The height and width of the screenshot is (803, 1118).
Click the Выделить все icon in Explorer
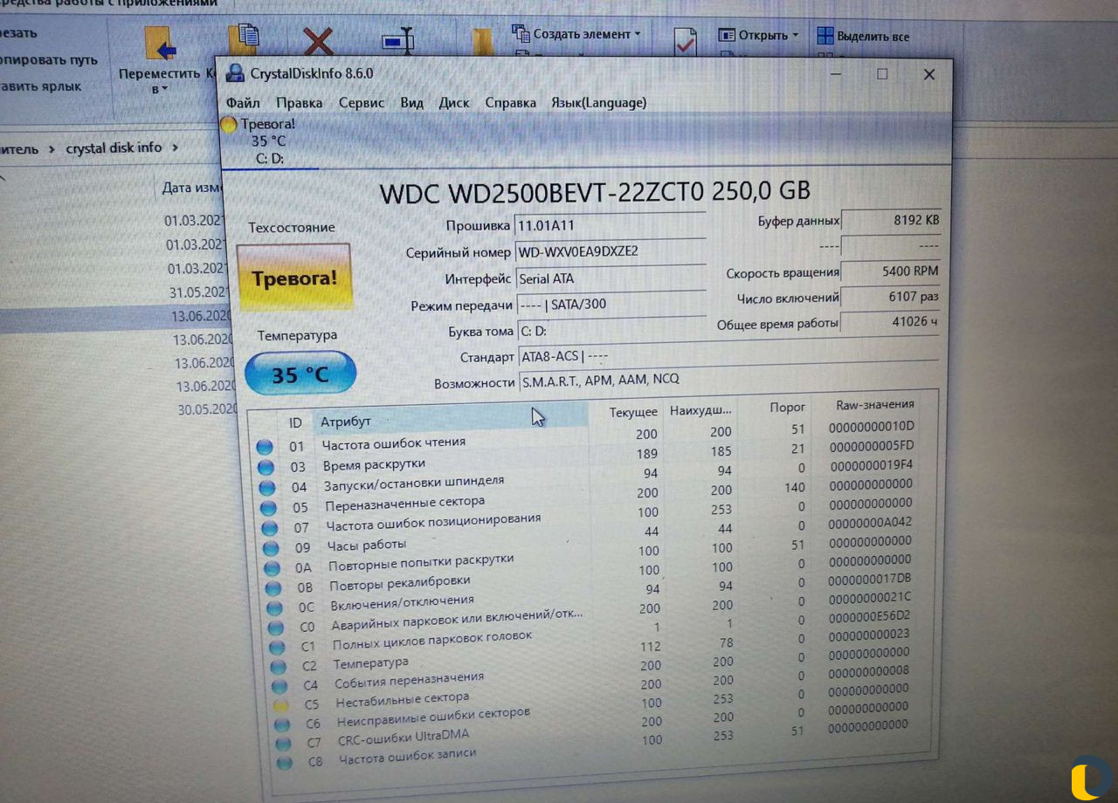tap(825, 36)
